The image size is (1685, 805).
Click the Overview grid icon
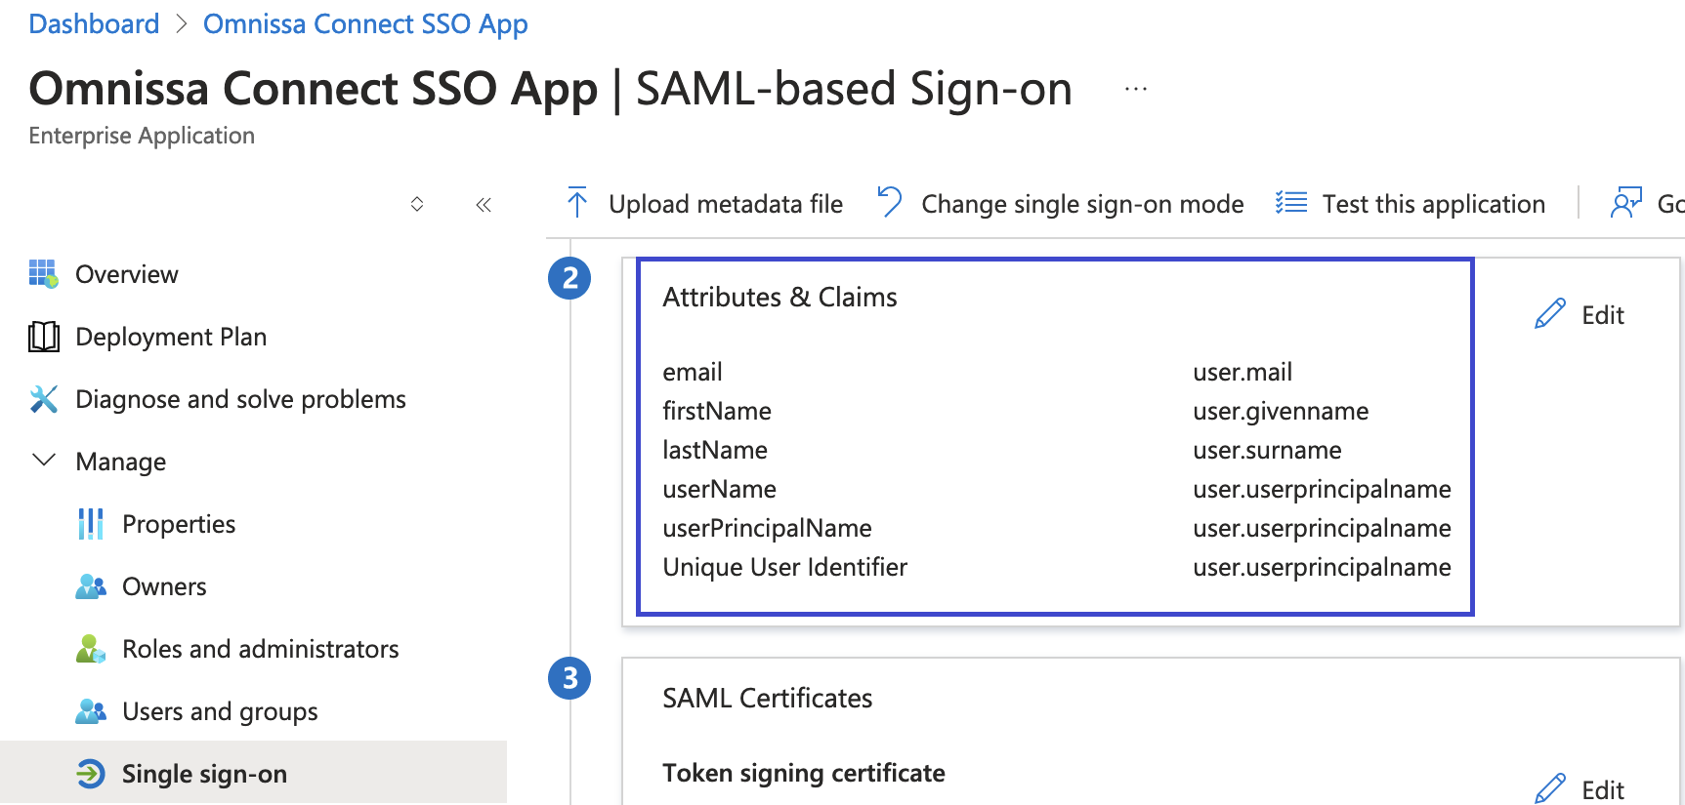click(43, 274)
